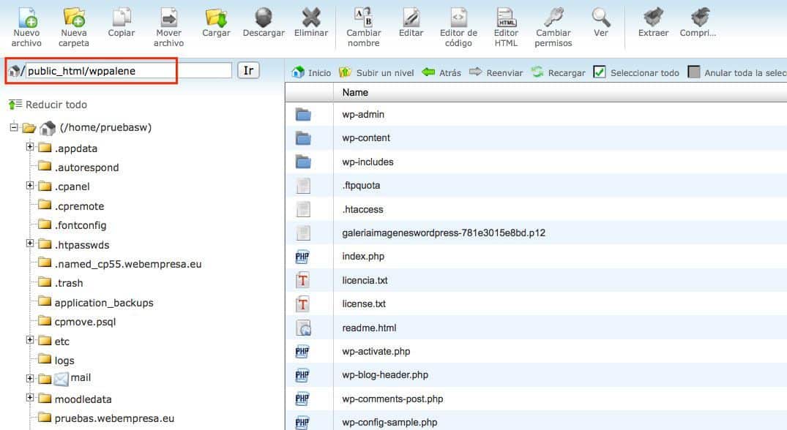The height and width of the screenshot is (430, 787).
Task: Click the wp-admin folder icon
Action: pyautogui.click(x=303, y=115)
